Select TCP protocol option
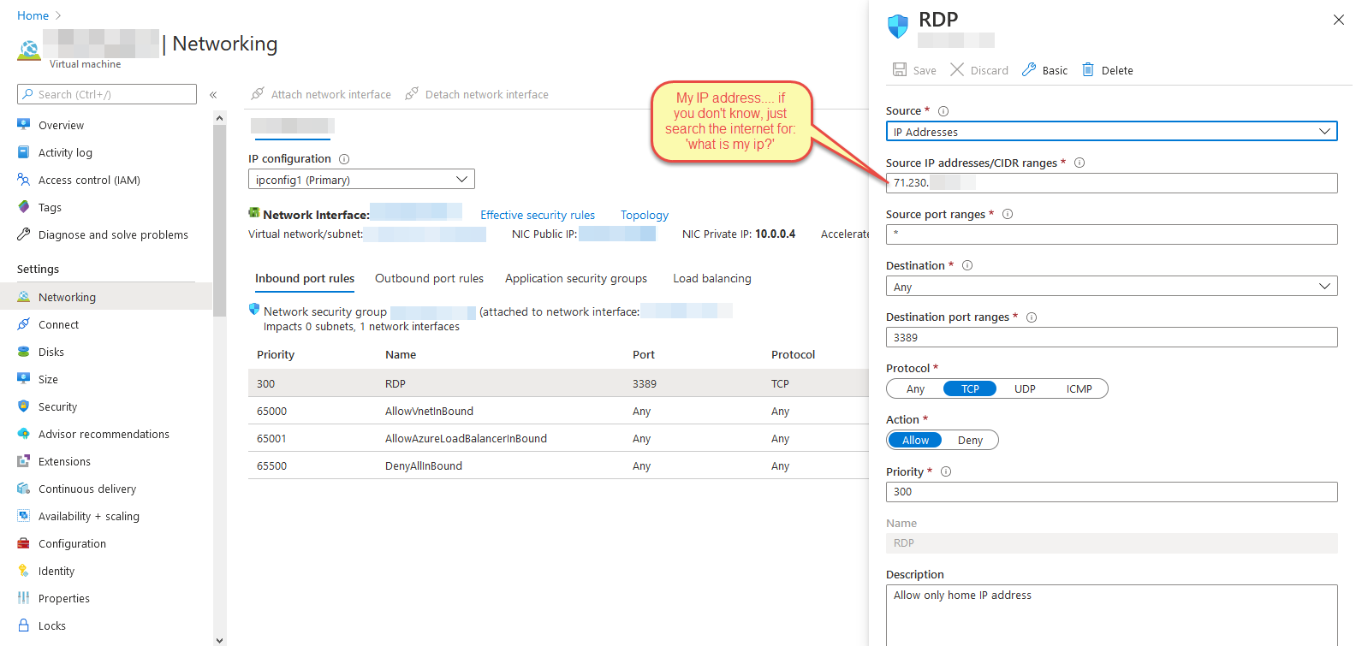The image size is (1356, 646). click(970, 389)
